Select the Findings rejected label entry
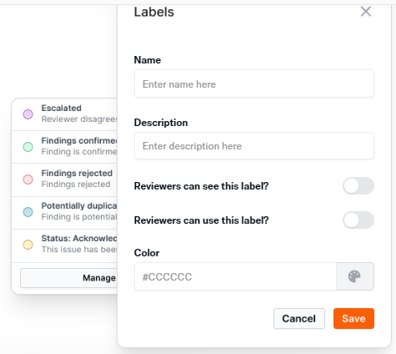This screenshot has width=396, height=354. pos(64,180)
